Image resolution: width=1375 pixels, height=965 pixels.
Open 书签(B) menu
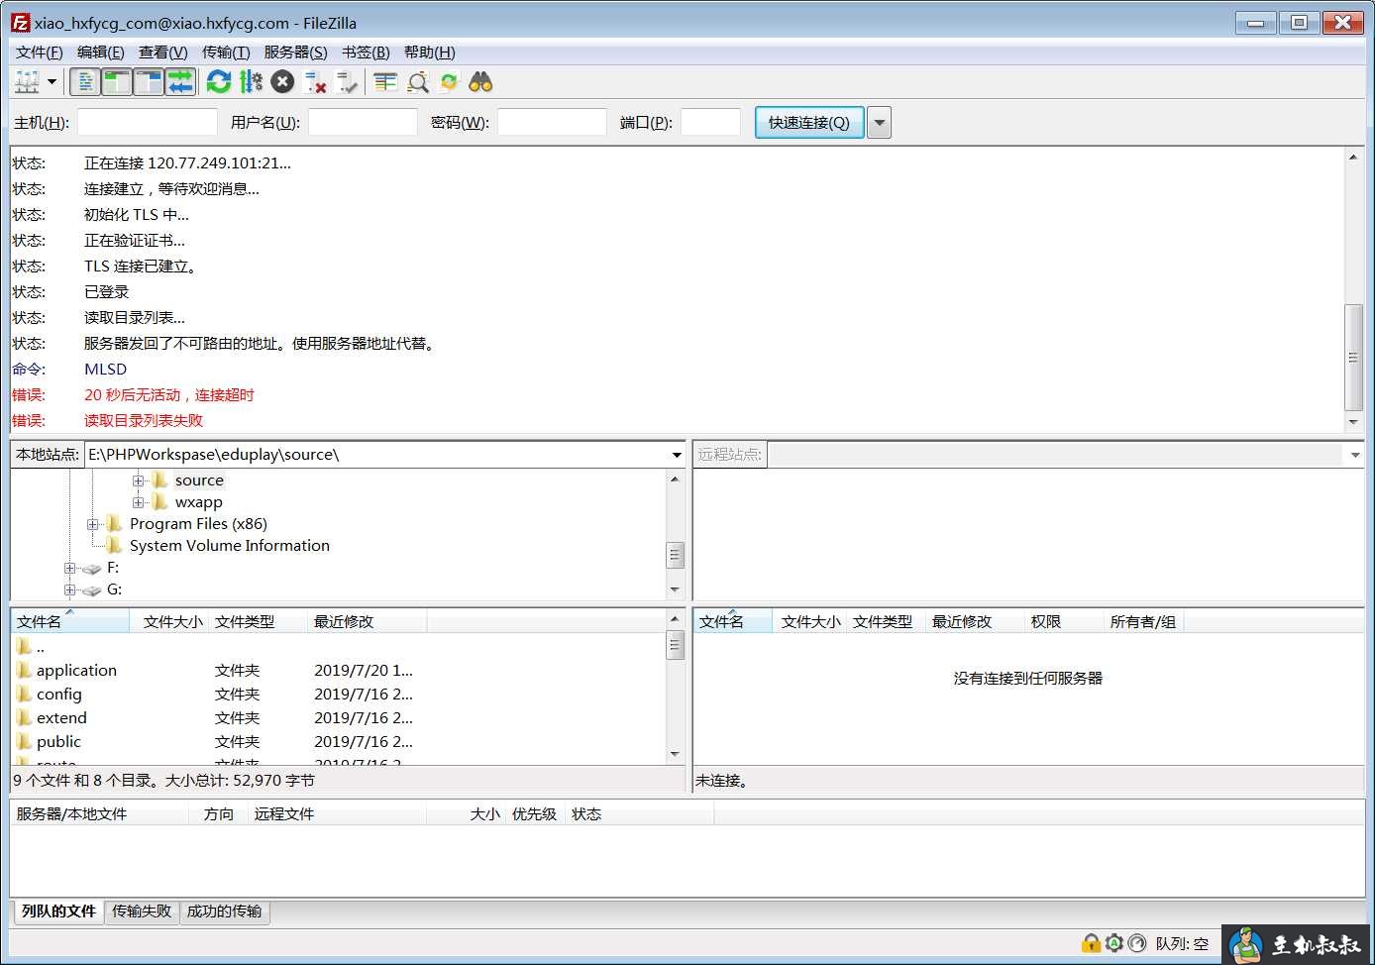366,53
